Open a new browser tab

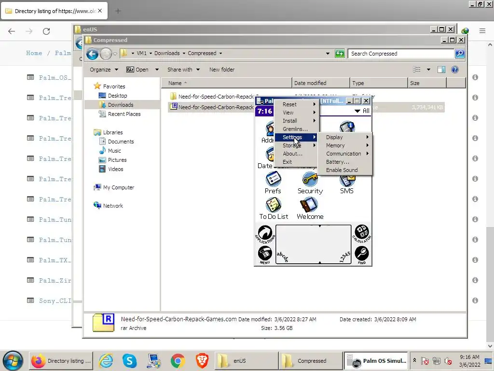(118, 11)
